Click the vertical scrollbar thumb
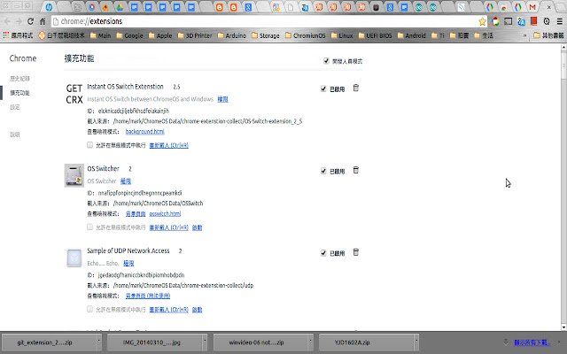The height and width of the screenshot is (354, 567). (563, 65)
